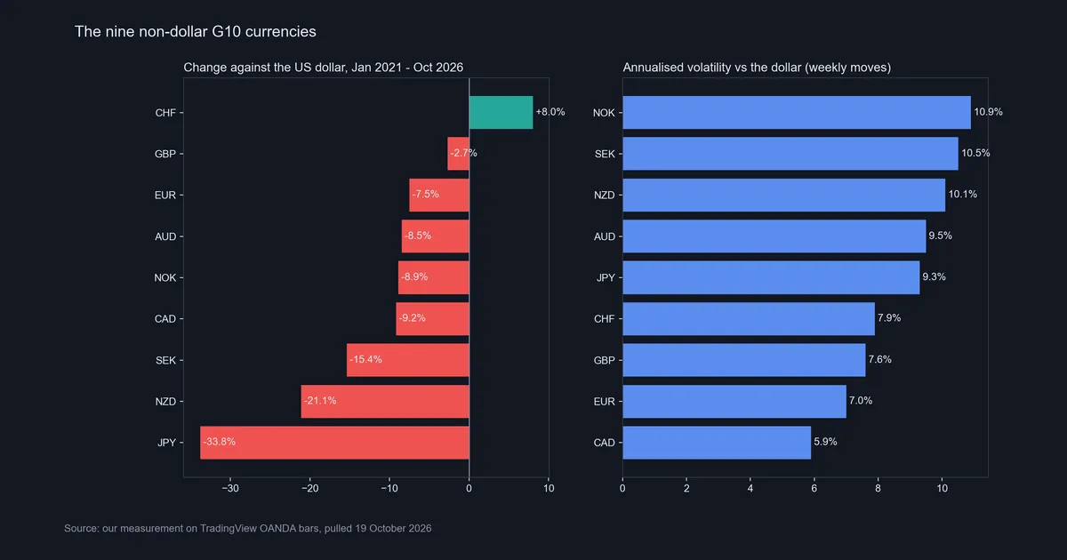Select the NZD 10.1% volatility bar
The height and width of the screenshot is (560, 1067).
784,195
